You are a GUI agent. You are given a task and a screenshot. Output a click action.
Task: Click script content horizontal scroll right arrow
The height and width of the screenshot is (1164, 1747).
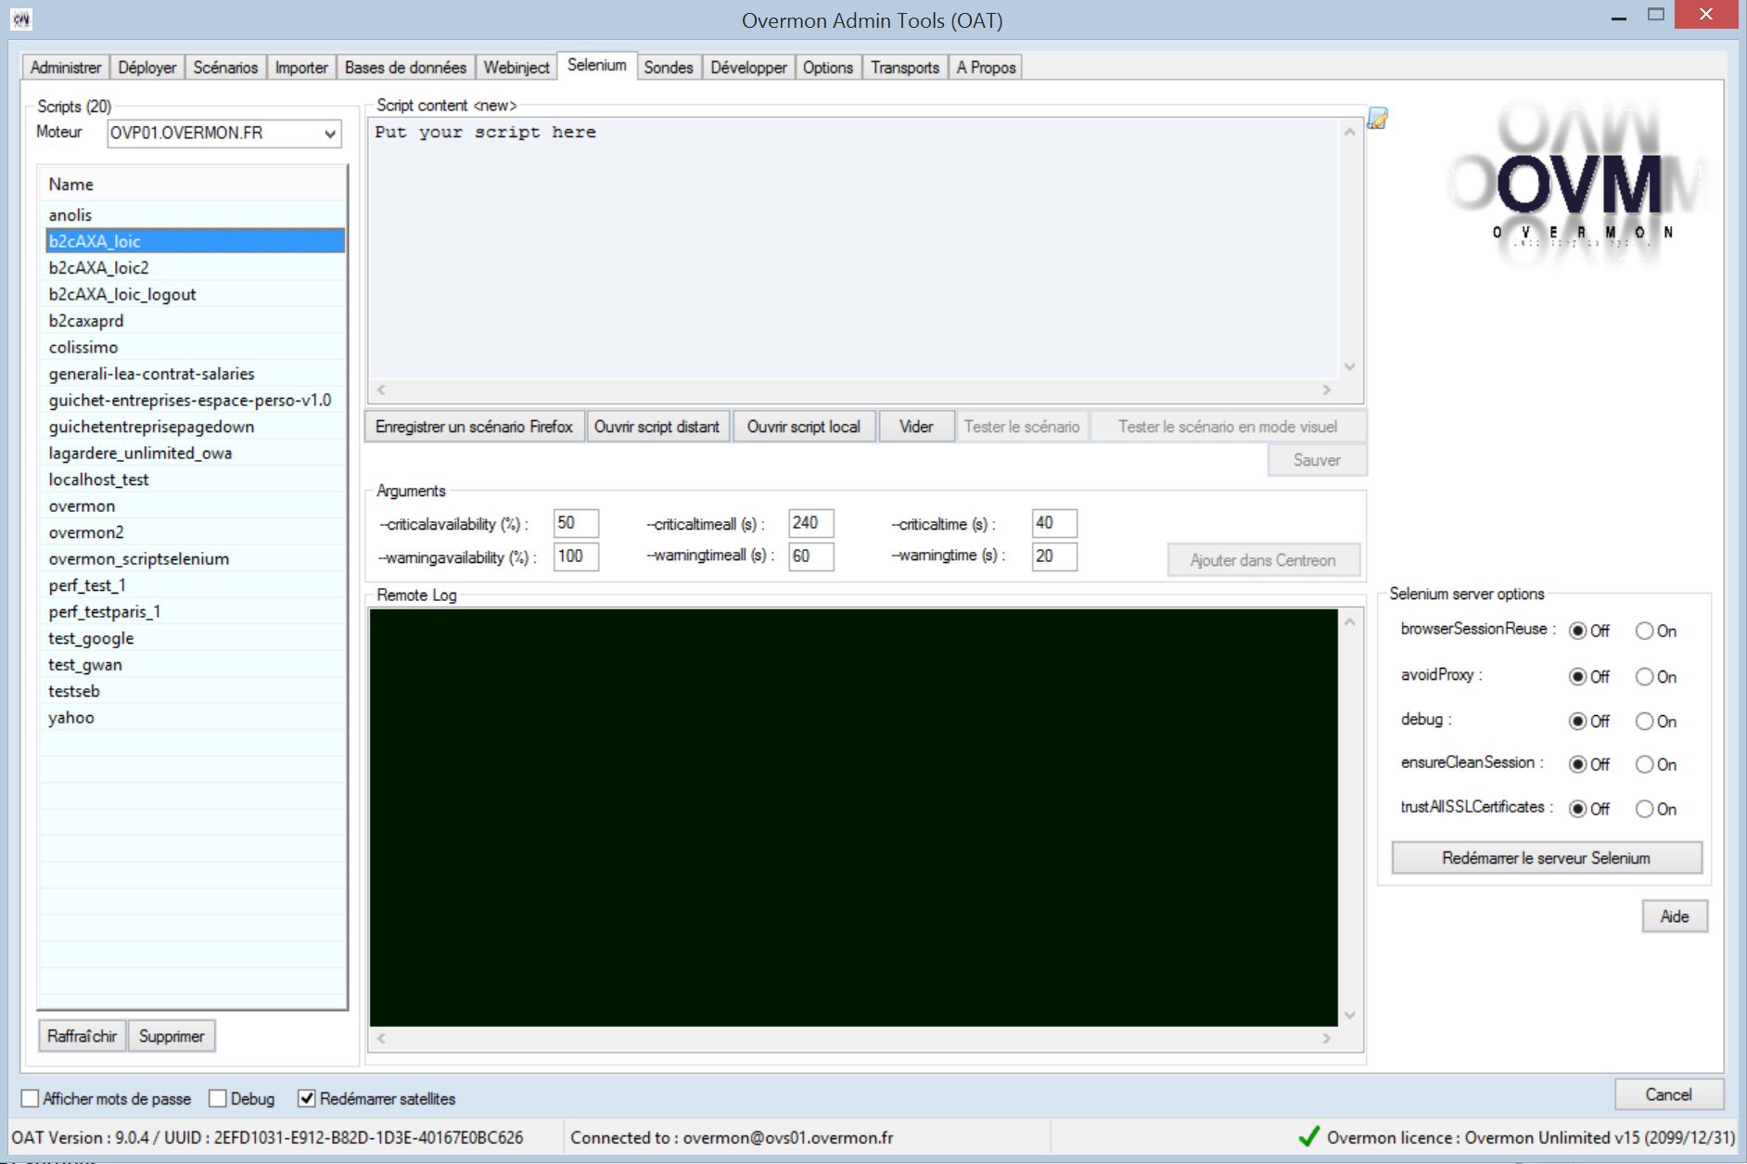coord(1327,390)
